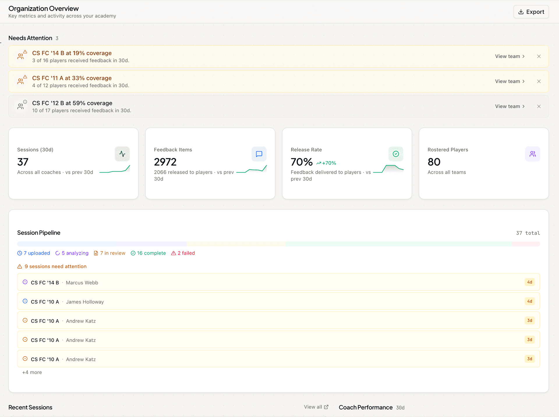
Task: Click the check circle icon on Release Rate card
Action: click(396, 154)
